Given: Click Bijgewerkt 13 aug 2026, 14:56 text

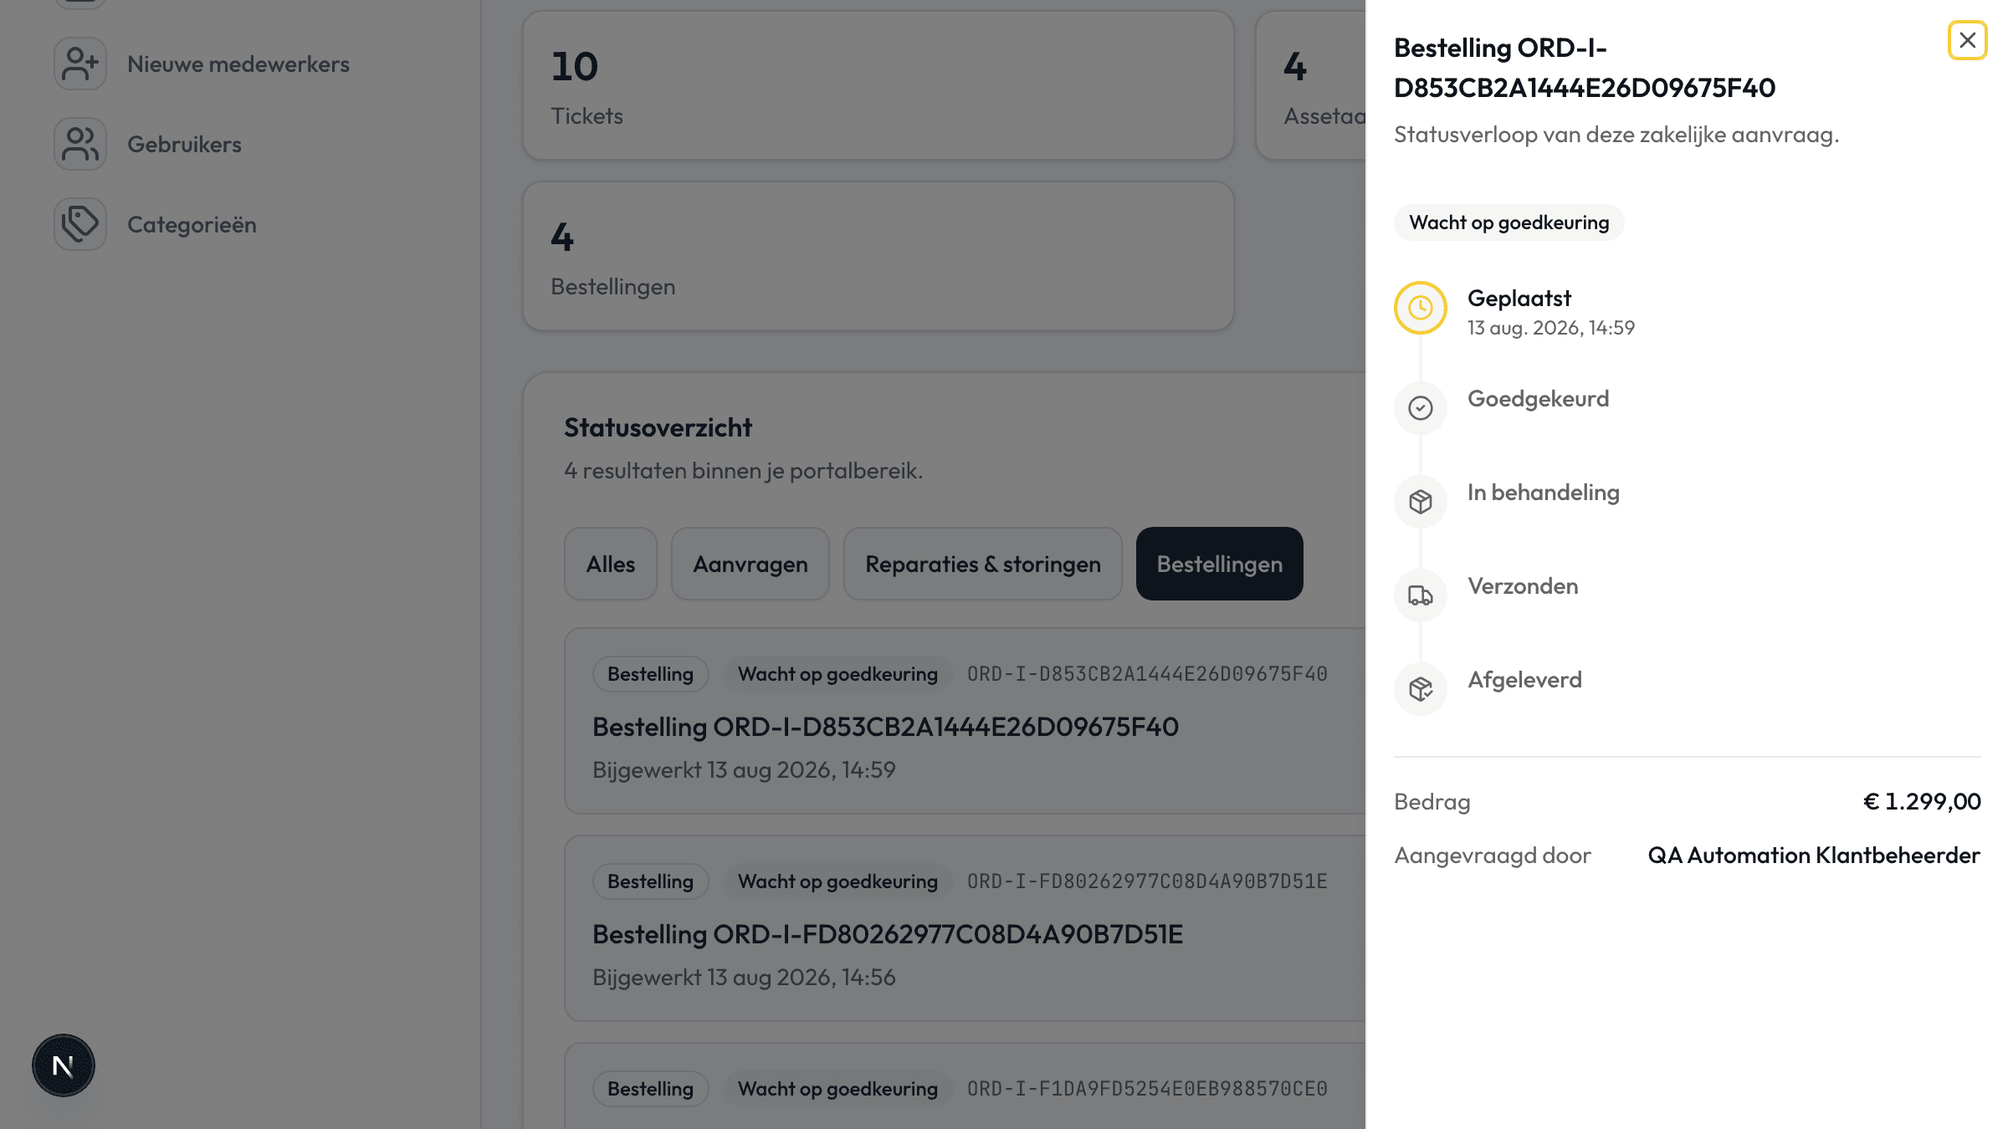Looking at the screenshot, I should pos(744,977).
